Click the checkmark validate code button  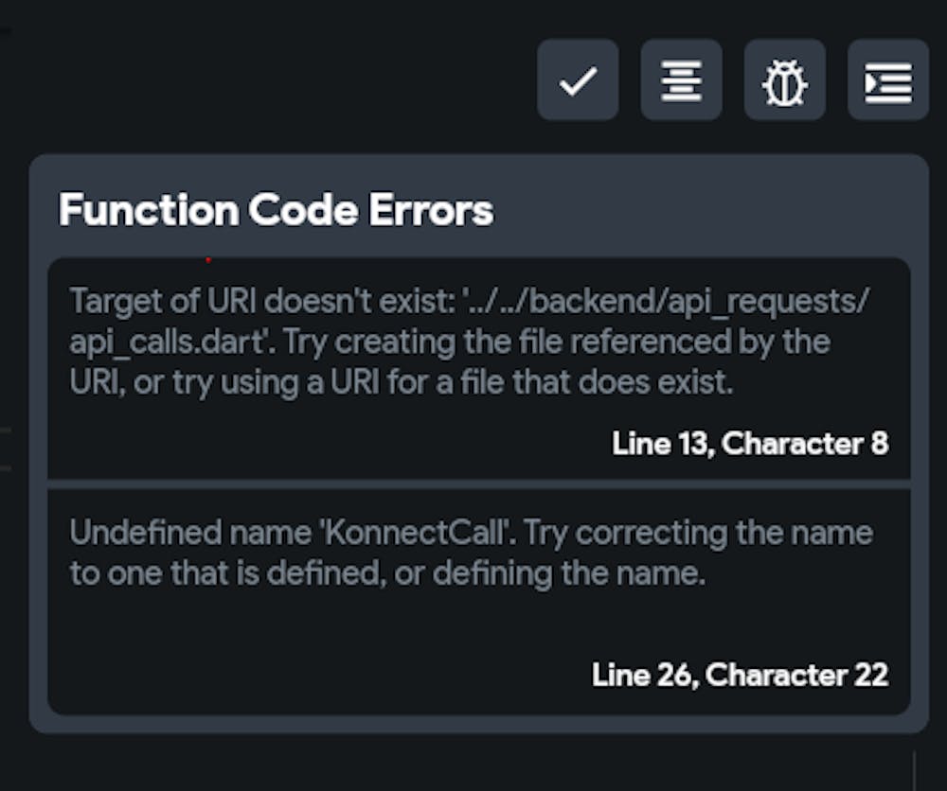(x=578, y=80)
